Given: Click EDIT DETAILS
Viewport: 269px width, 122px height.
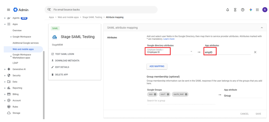Looking at the screenshot, I should (60, 67).
